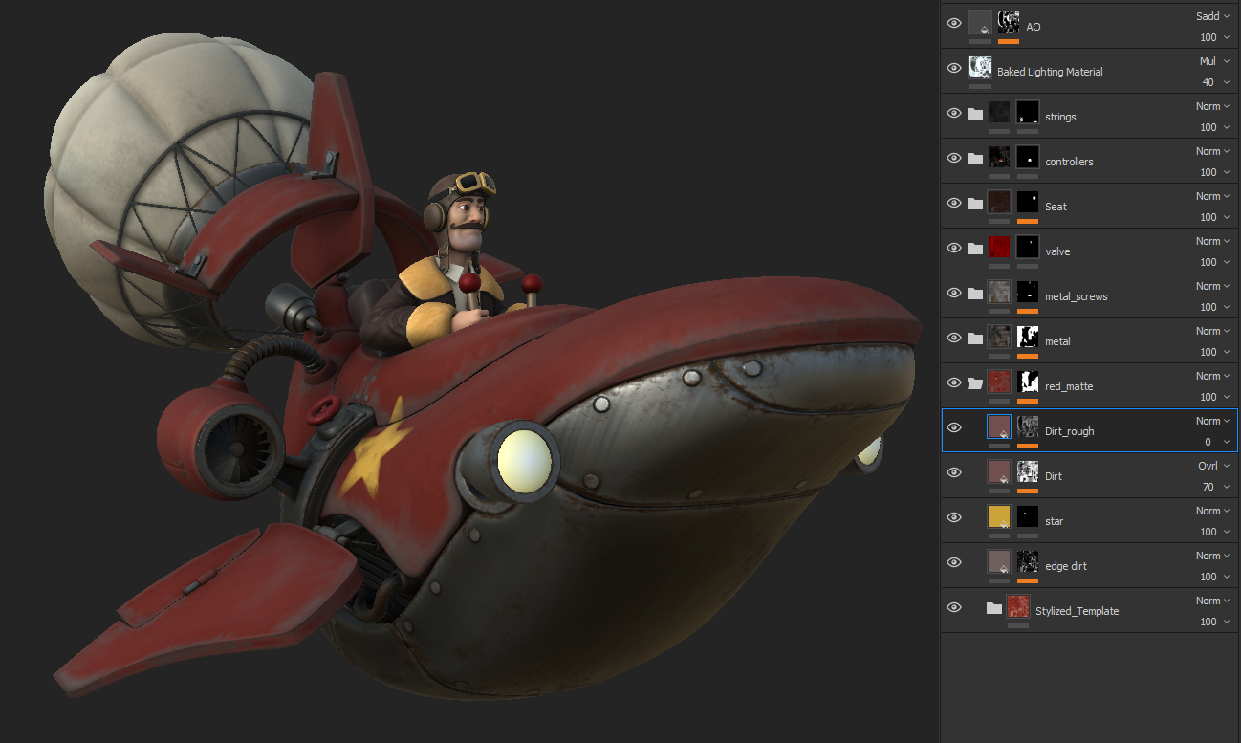Viewport: 1241px width, 743px height.
Task: Open the Dirt layer's Ovrl blend mode dropdown
Action: (1212, 466)
